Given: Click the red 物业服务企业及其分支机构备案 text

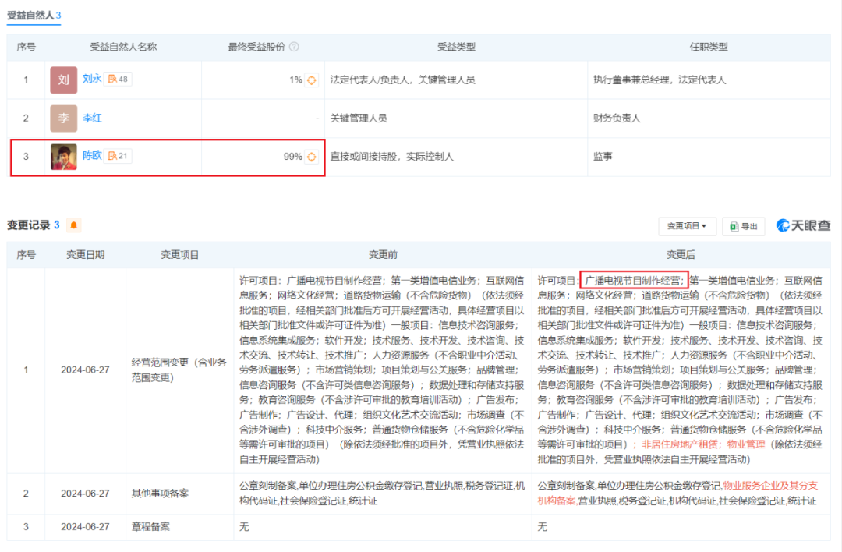Looking at the screenshot, I should click(772, 485).
